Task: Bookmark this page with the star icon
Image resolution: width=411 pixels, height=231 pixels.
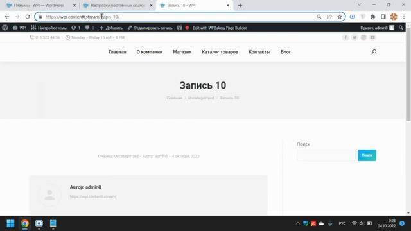Action: [340, 17]
